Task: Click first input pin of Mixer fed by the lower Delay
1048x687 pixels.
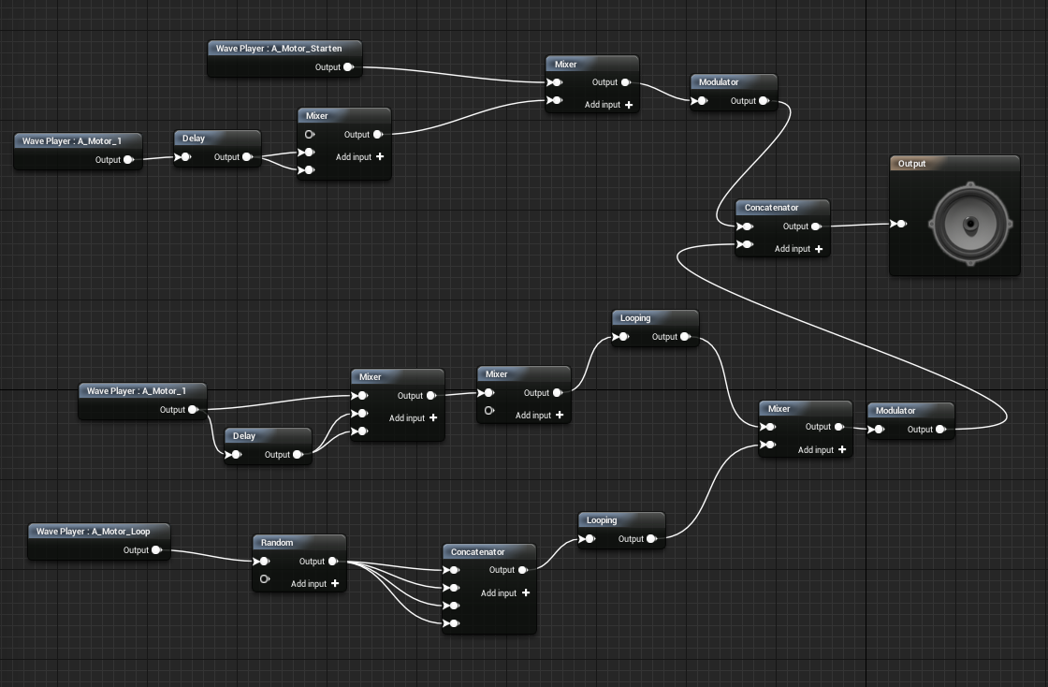Action: [361, 396]
